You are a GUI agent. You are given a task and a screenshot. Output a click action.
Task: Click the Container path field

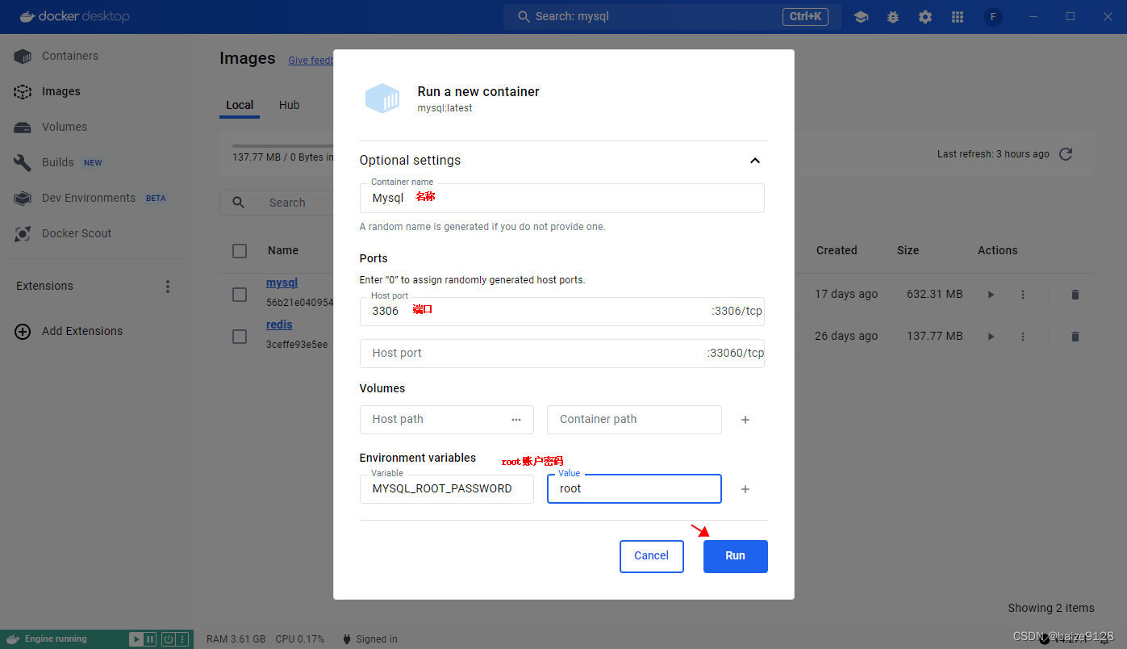[x=634, y=420]
